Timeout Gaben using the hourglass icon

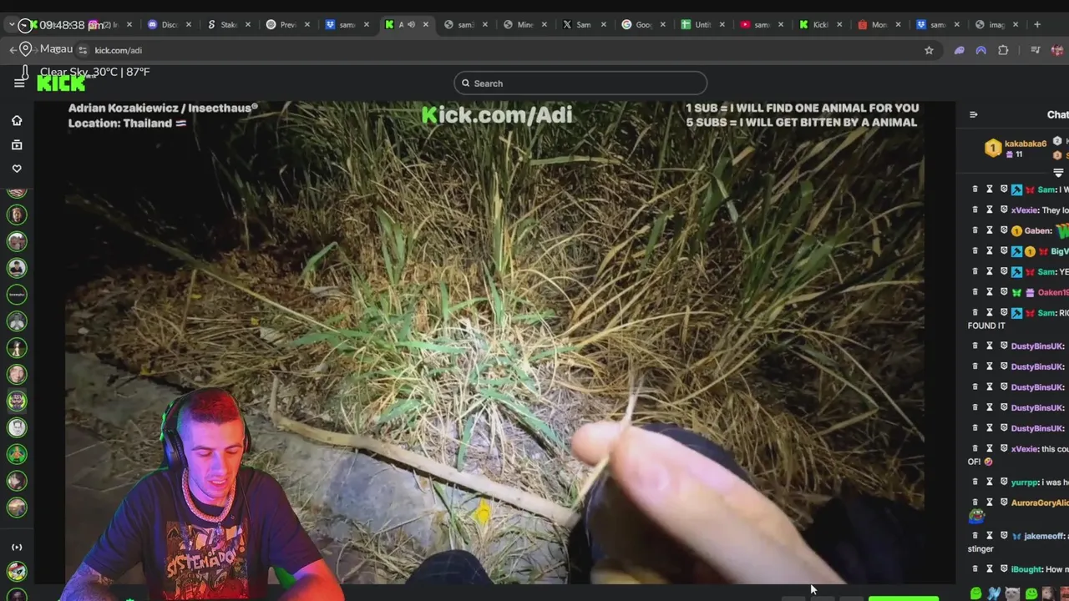[990, 230]
